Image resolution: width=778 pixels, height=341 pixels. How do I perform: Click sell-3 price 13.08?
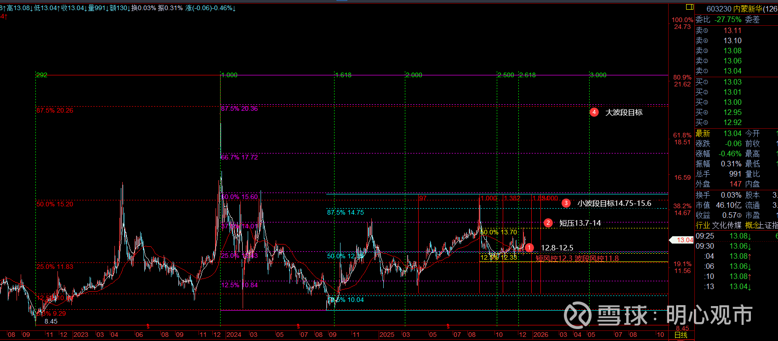[x=733, y=51]
